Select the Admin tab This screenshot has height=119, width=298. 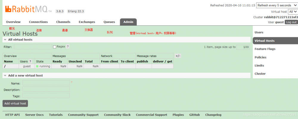(x=128, y=22)
